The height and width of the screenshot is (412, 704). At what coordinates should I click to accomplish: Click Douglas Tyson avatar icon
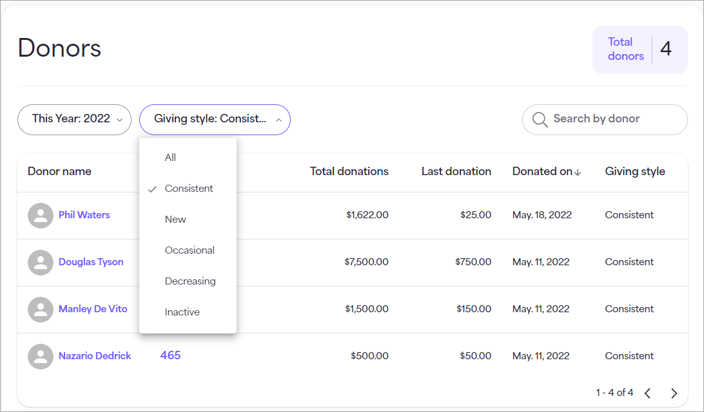click(x=41, y=263)
